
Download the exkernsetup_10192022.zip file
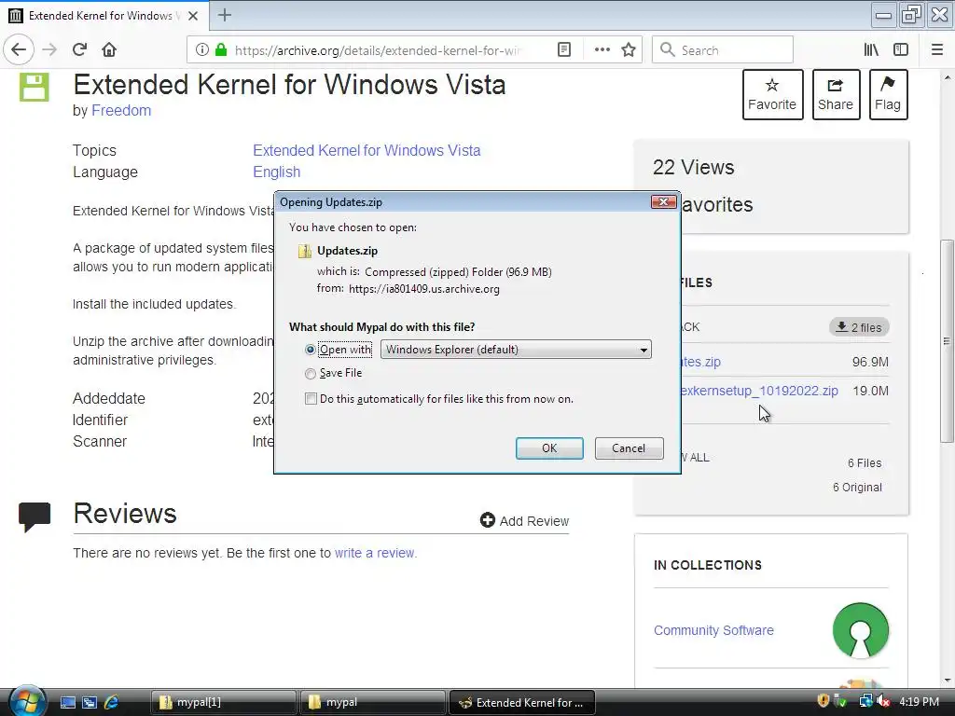pyautogui.click(x=759, y=391)
